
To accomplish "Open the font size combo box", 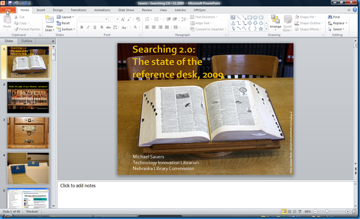I will point(114,19).
